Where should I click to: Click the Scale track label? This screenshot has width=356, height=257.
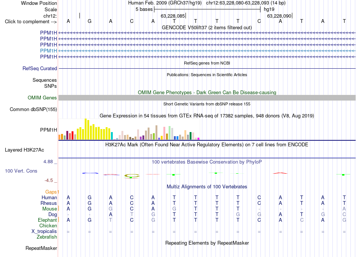(51, 9)
